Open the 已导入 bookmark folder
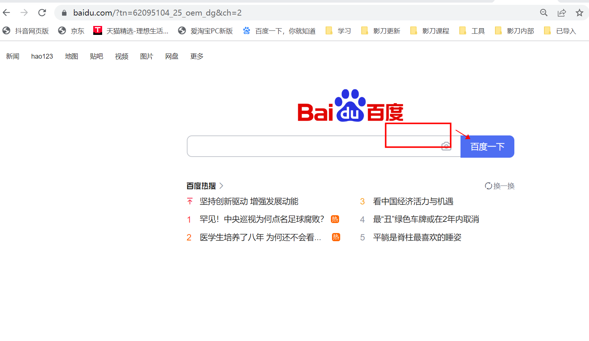Screen dimensions: 589x341 560,31
